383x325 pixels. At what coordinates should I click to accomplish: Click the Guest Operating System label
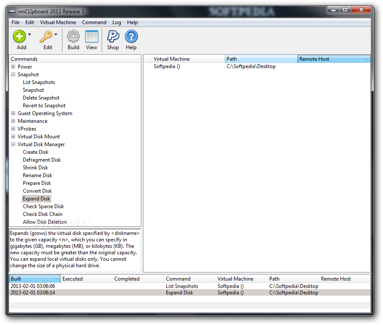(x=45, y=113)
